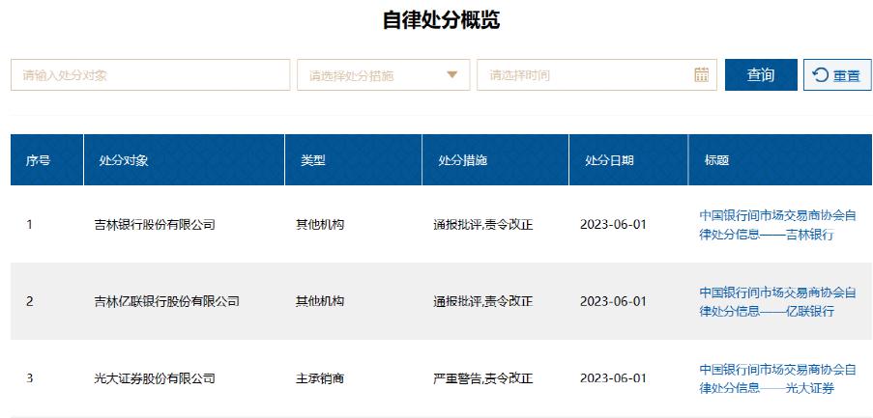
Task: Select 光大证券股份有限公司 cell
Action: point(155,378)
